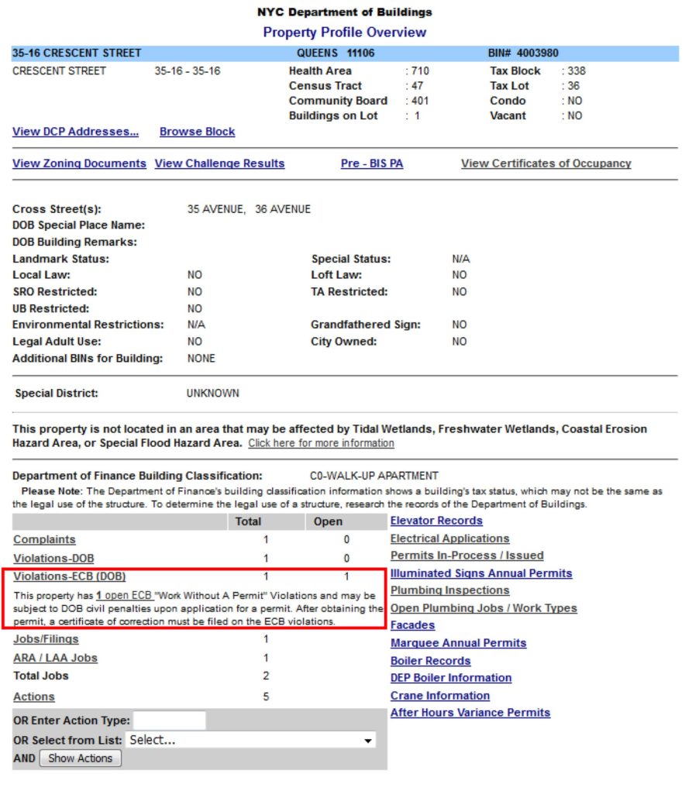
Task: Click the 1 open ECB violations link
Action: (x=124, y=595)
